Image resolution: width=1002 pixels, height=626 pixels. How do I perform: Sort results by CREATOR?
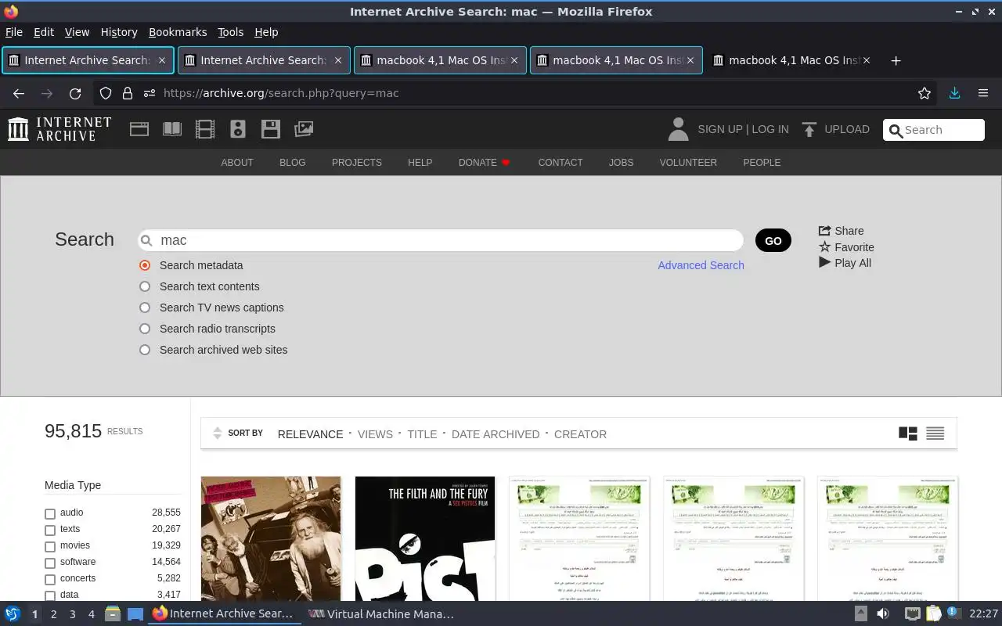coord(580,434)
